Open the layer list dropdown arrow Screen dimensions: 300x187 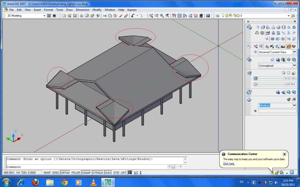pos(289,16)
